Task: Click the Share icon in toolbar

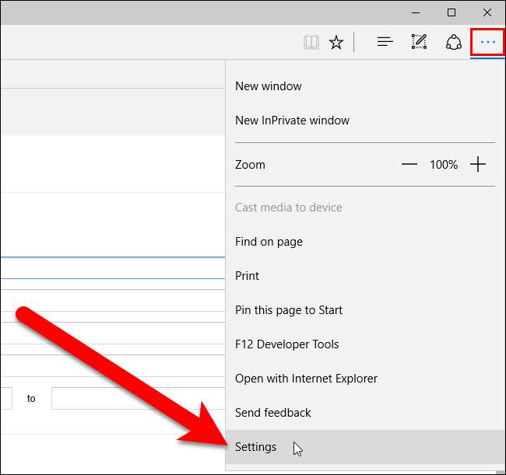Action: [454, 43]
